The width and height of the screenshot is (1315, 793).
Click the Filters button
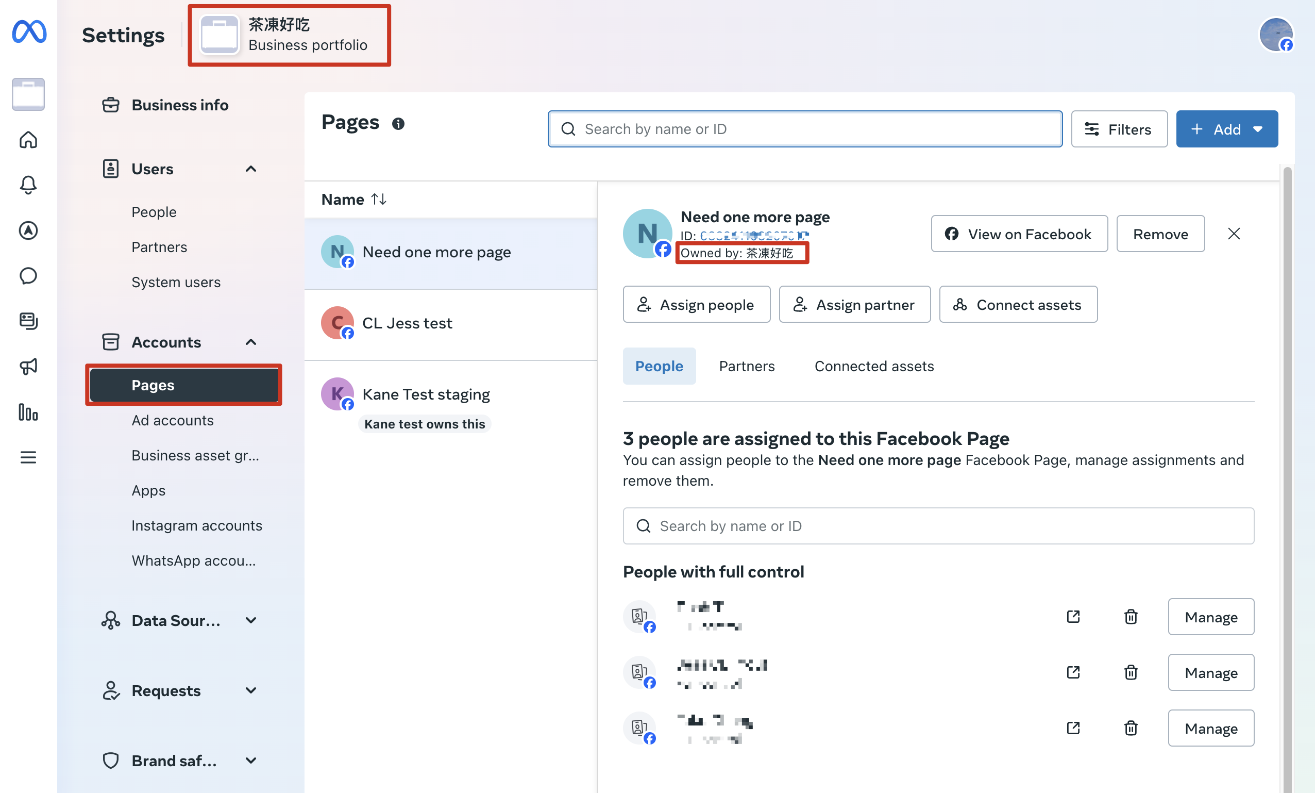1119,129
